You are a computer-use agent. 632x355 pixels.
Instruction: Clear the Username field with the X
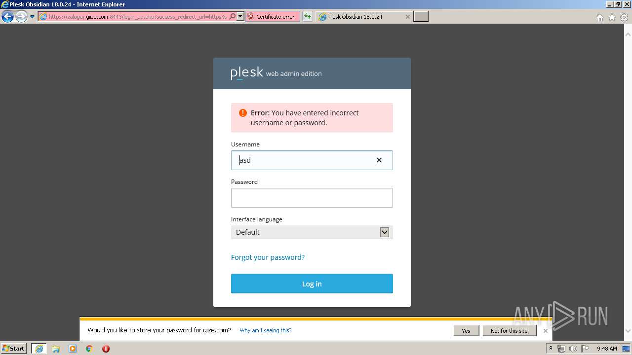click(379, 160)
